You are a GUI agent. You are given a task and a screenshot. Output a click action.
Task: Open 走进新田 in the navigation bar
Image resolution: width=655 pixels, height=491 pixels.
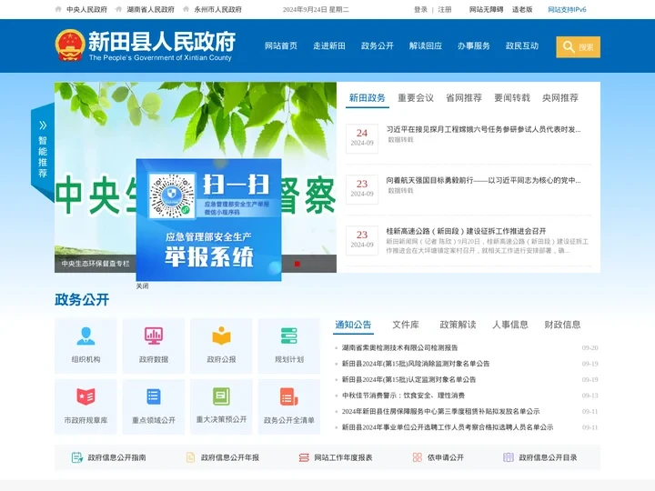(329, 46)
